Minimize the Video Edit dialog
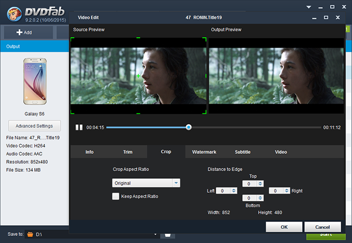 (x=314, y=18)
